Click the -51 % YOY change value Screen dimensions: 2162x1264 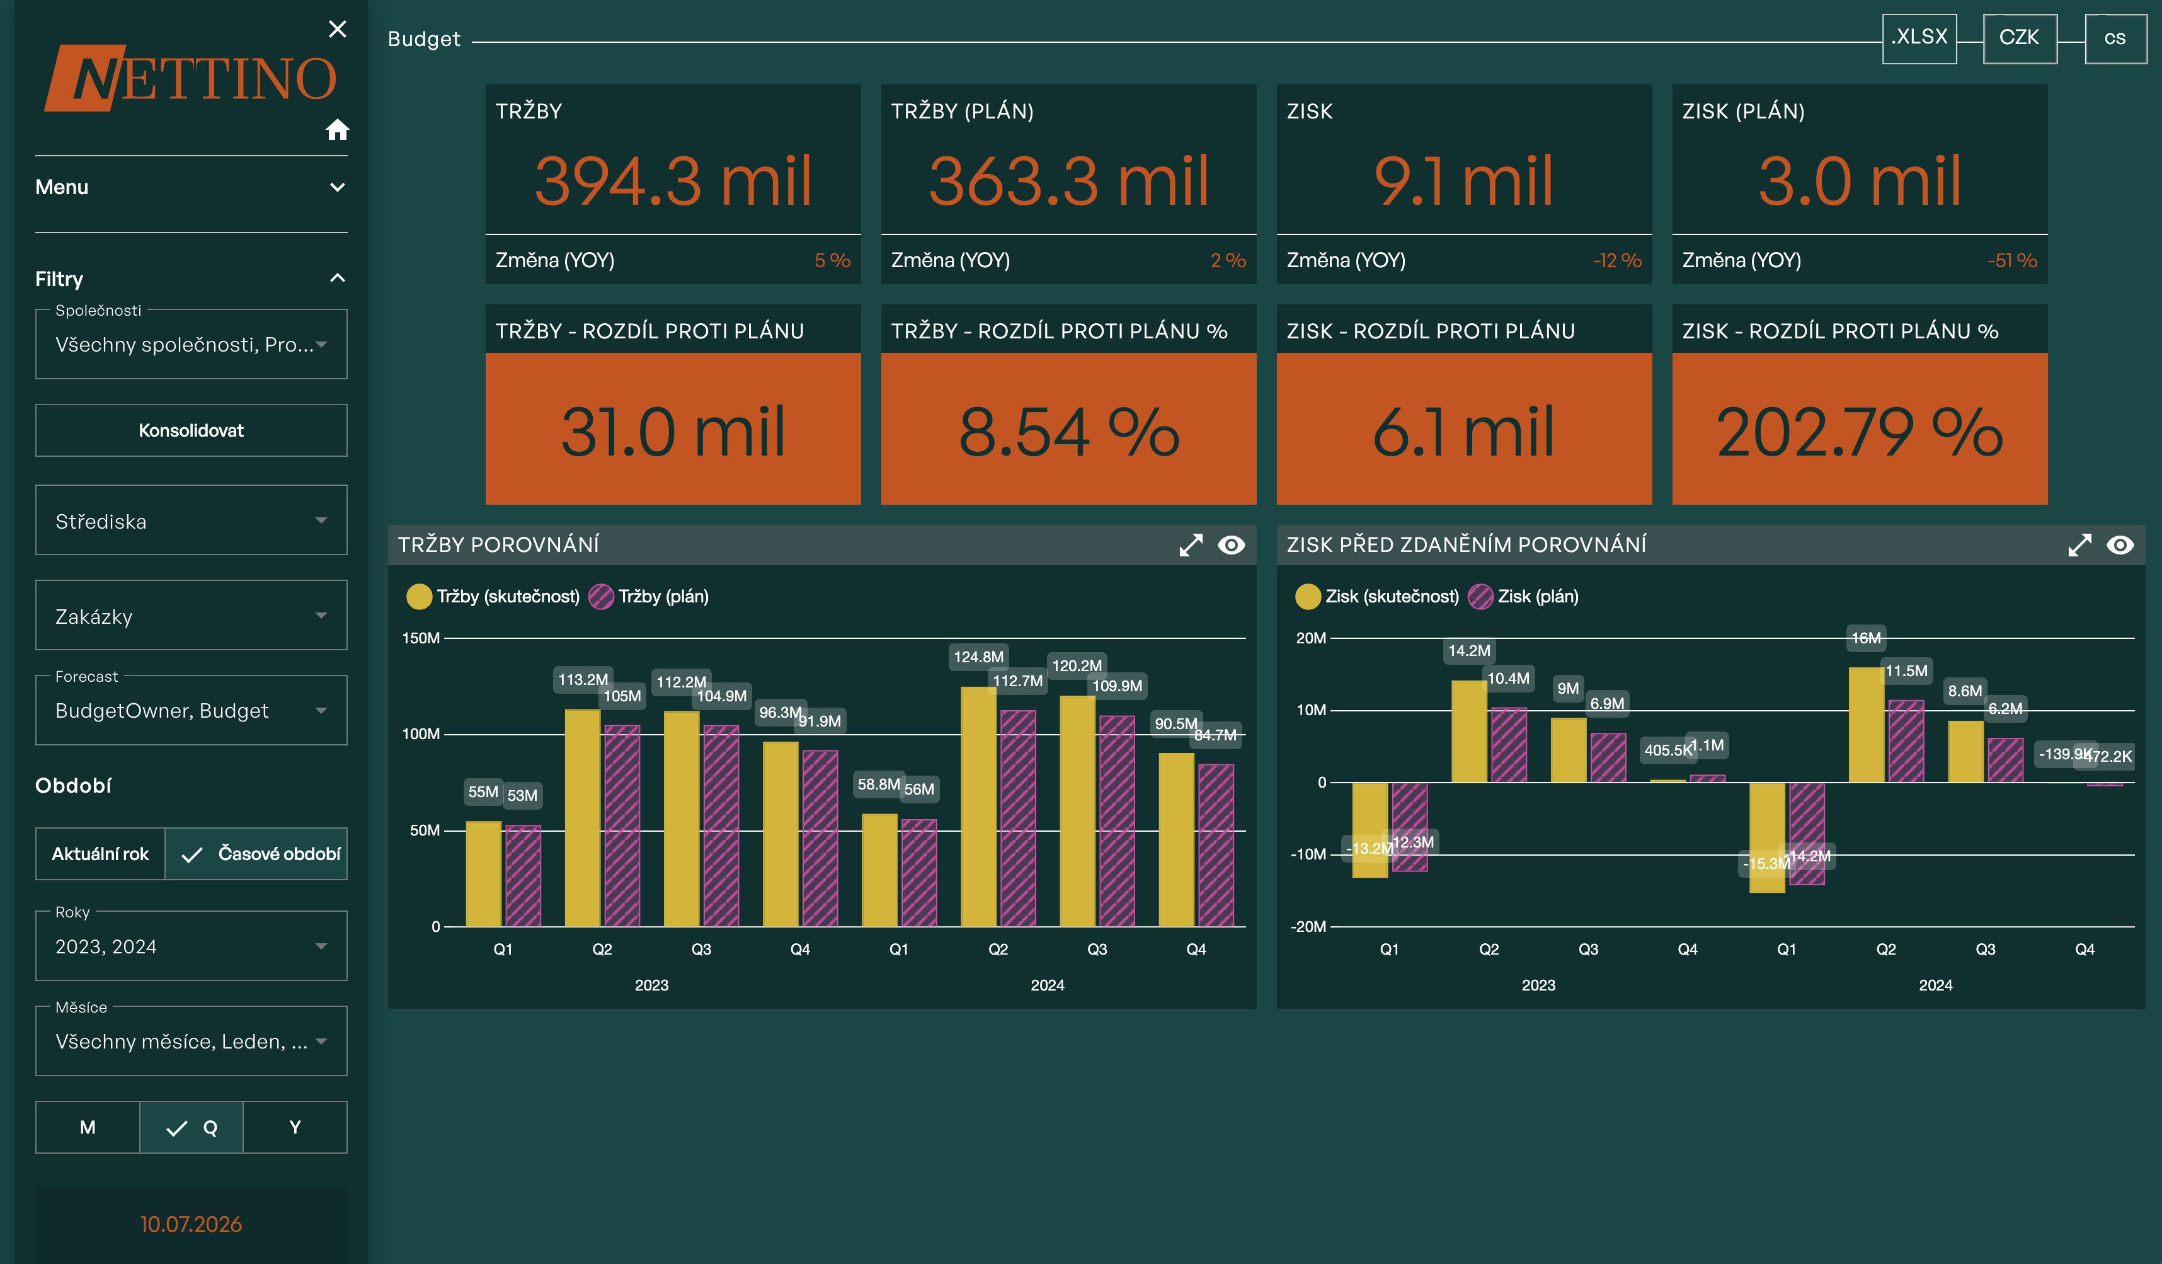[x=2012, y=261]
